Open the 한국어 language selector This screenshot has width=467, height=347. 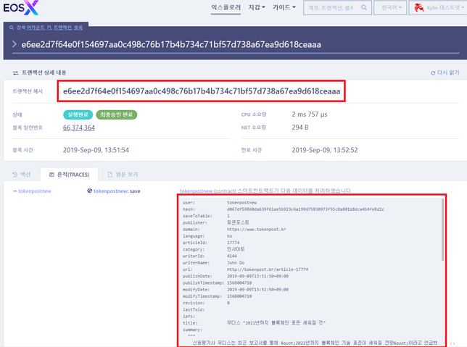[x=390, y=8]
